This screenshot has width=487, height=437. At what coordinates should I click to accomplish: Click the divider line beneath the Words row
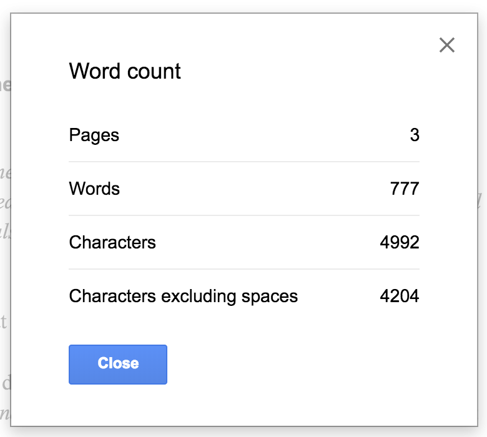[243, 215]
